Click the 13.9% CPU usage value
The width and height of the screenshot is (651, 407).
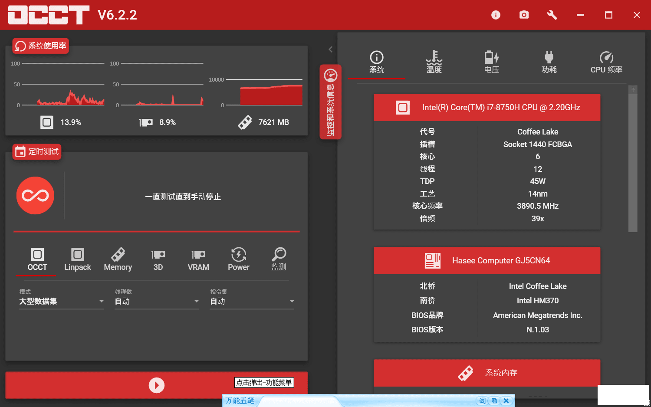point(71,122)
